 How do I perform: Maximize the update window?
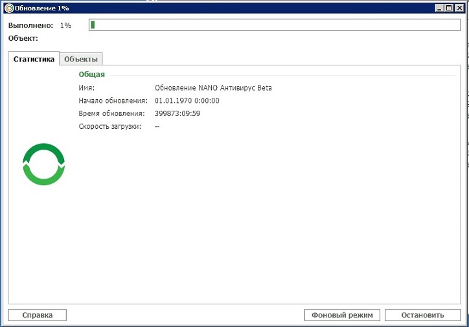(x=449, y=7)
